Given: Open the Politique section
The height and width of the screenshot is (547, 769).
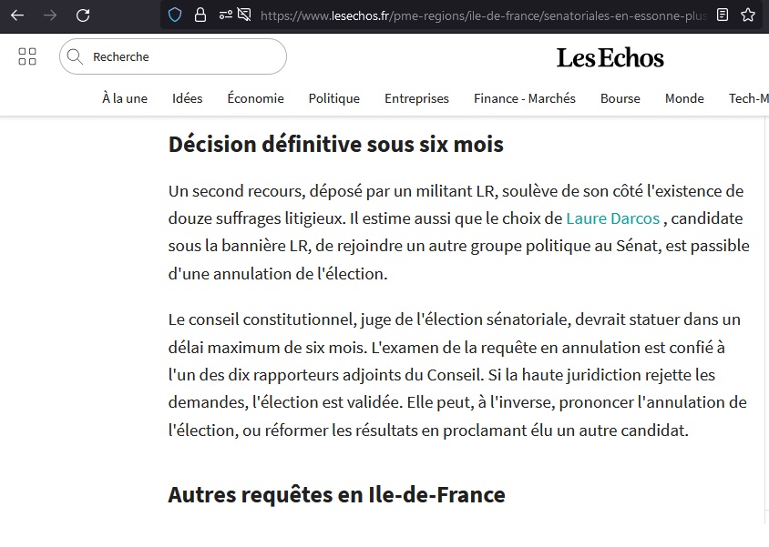Looking at the screenshot, I should (x=333, y=98).
